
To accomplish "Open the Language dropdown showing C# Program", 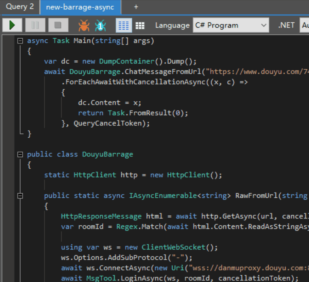I will pyautogui.click(x=231, y=25).
